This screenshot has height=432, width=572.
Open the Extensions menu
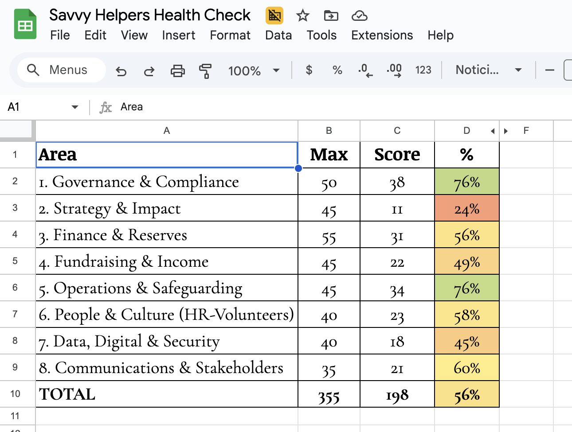(x=382, y=35)
